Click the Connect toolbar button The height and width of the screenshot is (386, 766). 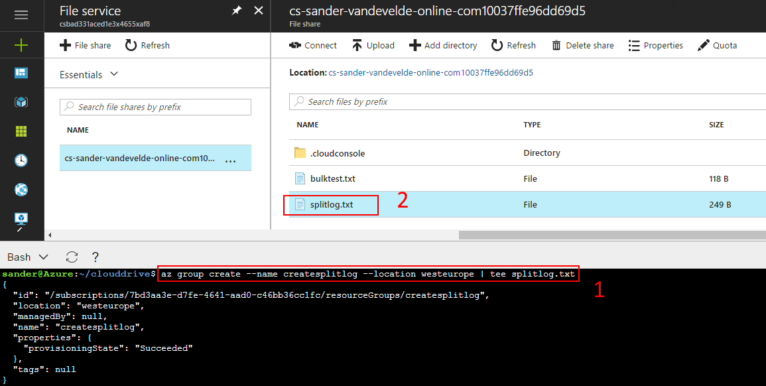tap(313, 45)
